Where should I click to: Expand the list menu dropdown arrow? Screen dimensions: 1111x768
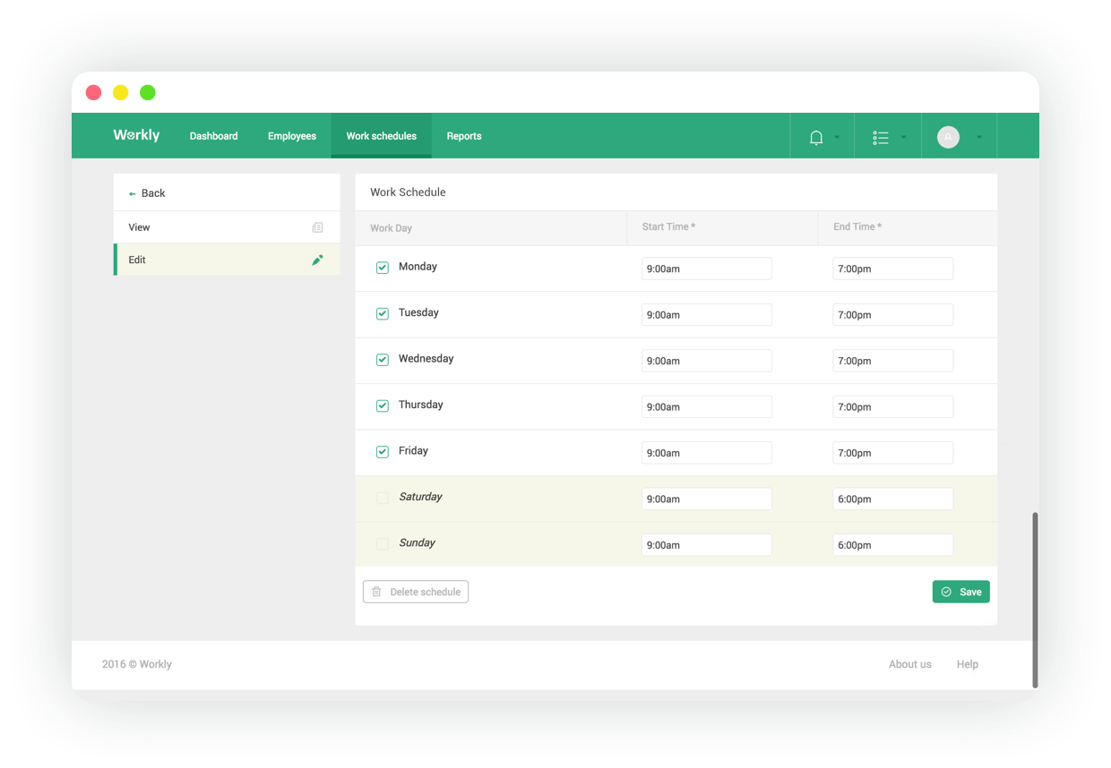point(903,137)
